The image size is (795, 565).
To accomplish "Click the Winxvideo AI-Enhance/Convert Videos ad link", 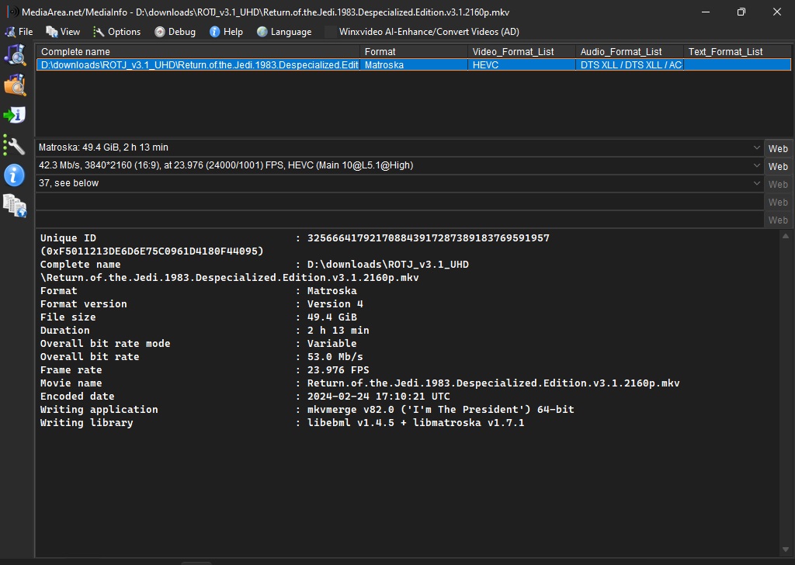I will pos(429,32).
